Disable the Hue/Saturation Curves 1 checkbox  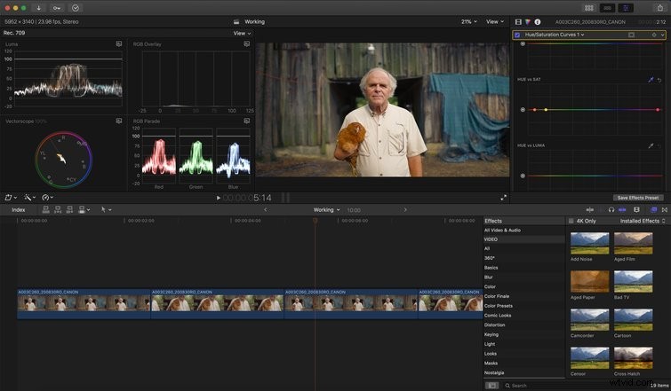tap(517, 35)
